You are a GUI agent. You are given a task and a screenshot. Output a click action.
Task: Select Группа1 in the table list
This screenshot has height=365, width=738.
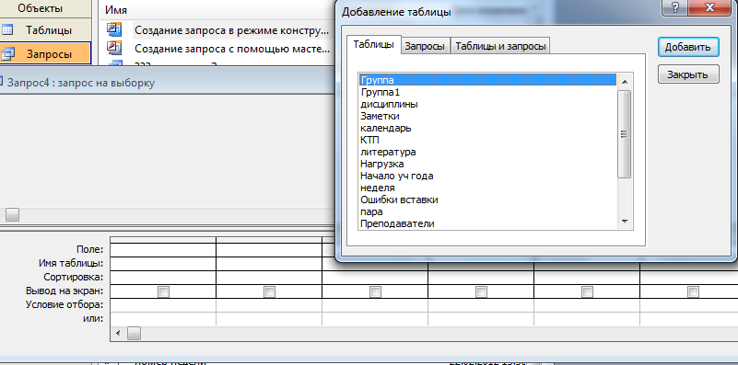point(487,92)
